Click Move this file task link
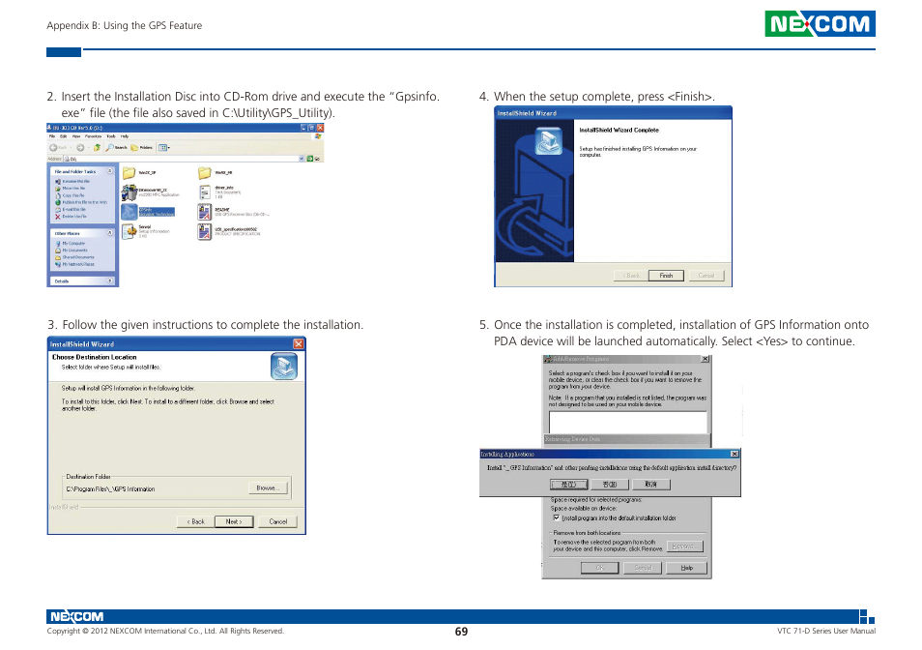The height and width of the screenshot is (650, 922). coord(70,189)
